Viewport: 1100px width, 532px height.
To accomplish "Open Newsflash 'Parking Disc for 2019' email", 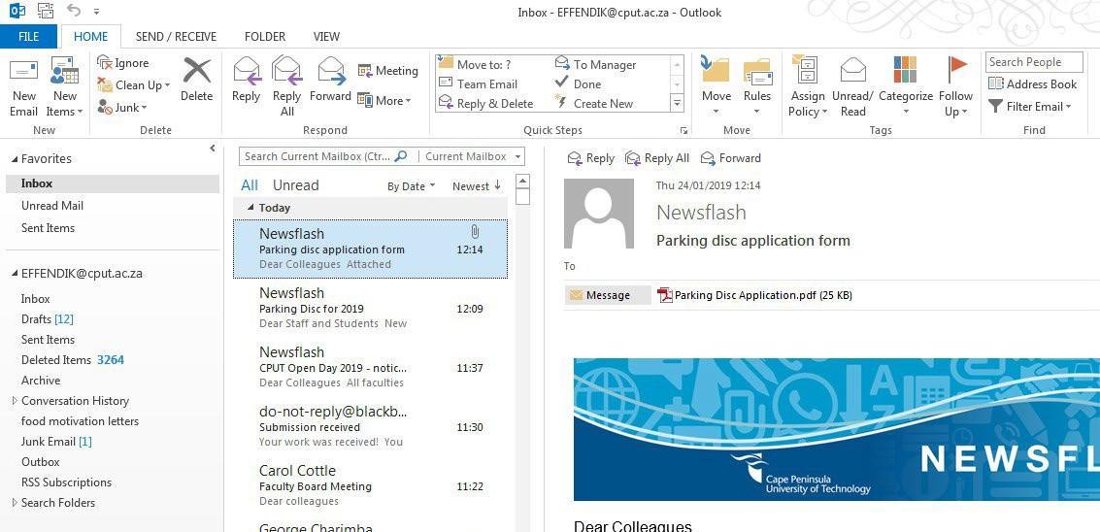I will tap(370, 308).
